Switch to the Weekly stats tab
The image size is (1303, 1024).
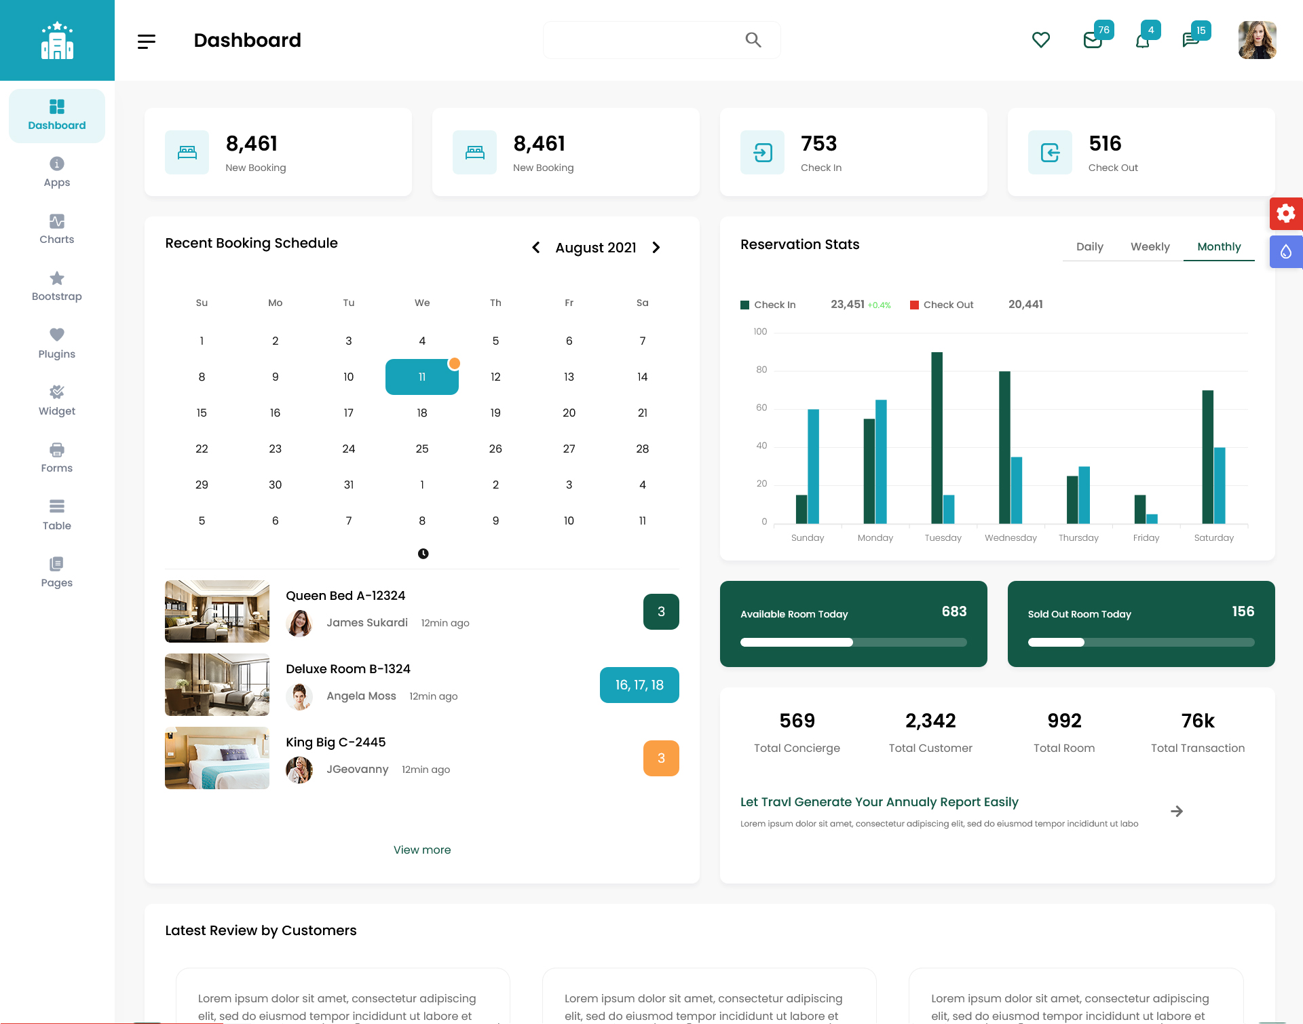pyautogui.click(x=1150, y=246)
